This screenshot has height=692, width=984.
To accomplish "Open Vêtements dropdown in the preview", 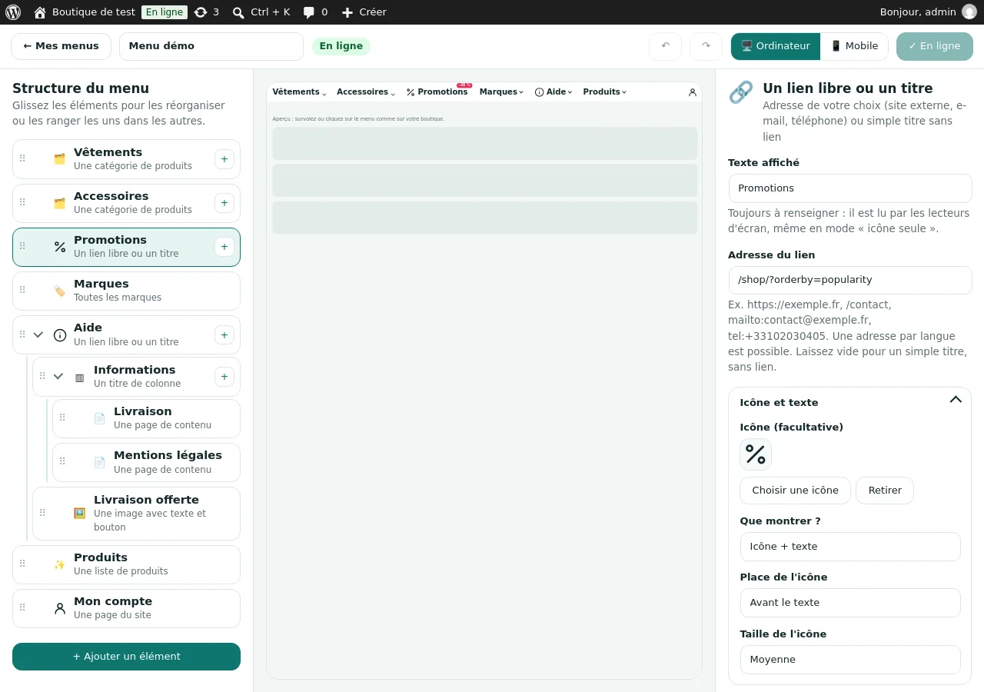I will tap(300, 92).
